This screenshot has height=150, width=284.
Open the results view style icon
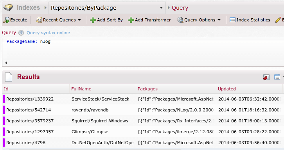coord(277,77)
